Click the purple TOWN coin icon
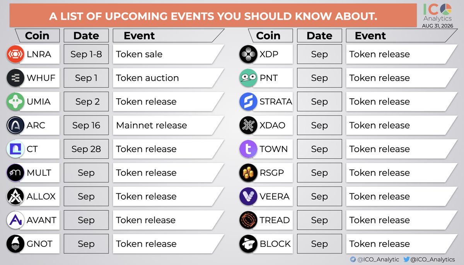This screenshot has height=265, width=464. [x=248, y=149]
